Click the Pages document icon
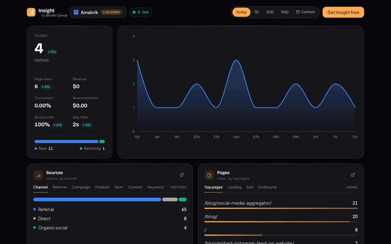Image resolution: width=391 pixels, height=244 pixels. [209, 175]
